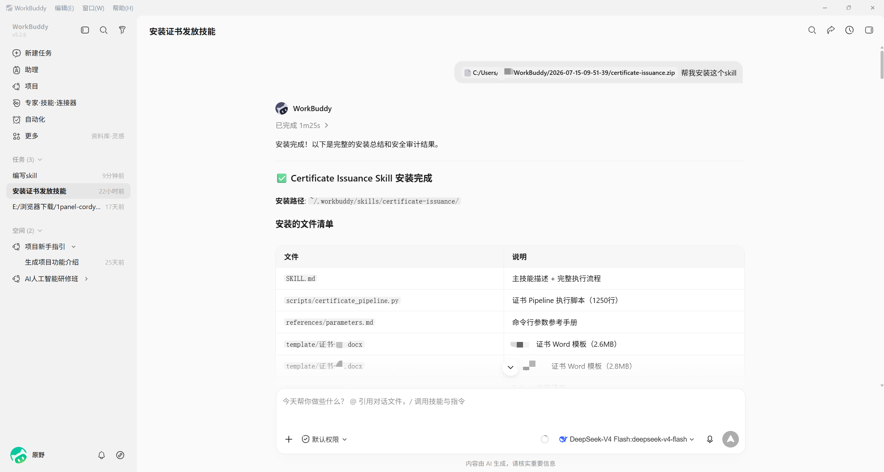Start a new task with 新建任务

click(68, 53)
